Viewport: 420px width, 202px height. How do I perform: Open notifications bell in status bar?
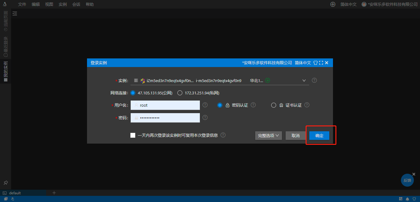click(407, 199)
